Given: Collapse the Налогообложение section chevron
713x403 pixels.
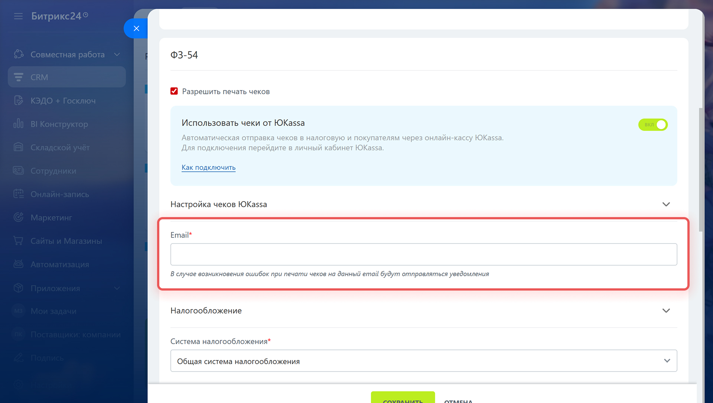Looking at the screenshot, I should pyautogui.click(x=666, y=311).
